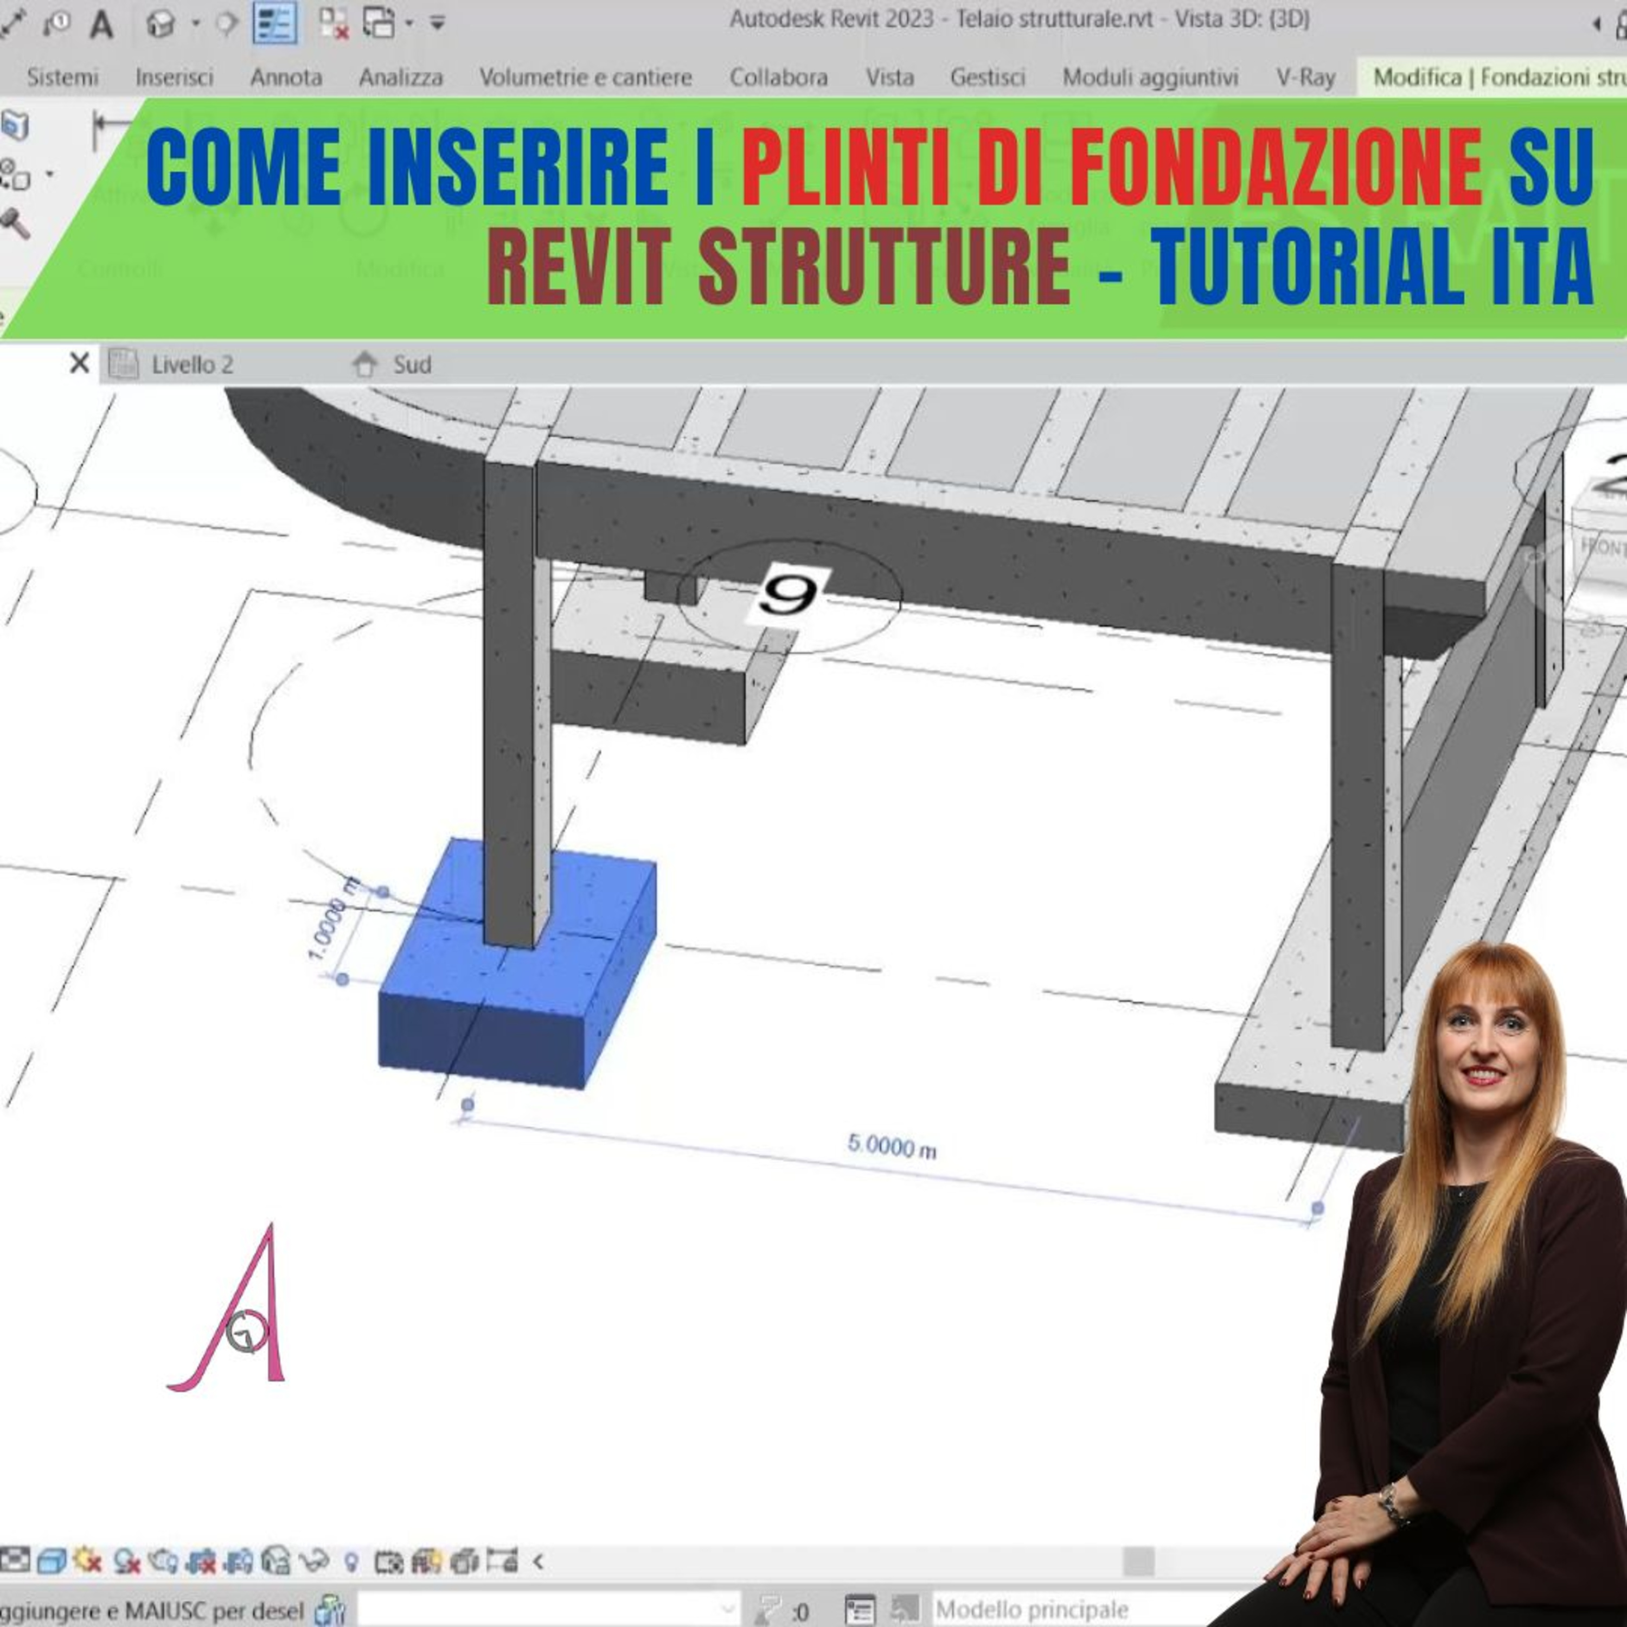Toggle Shadows off icon
The height and width of the screenshot is (1627, 1627).
tap(127, 1560)
